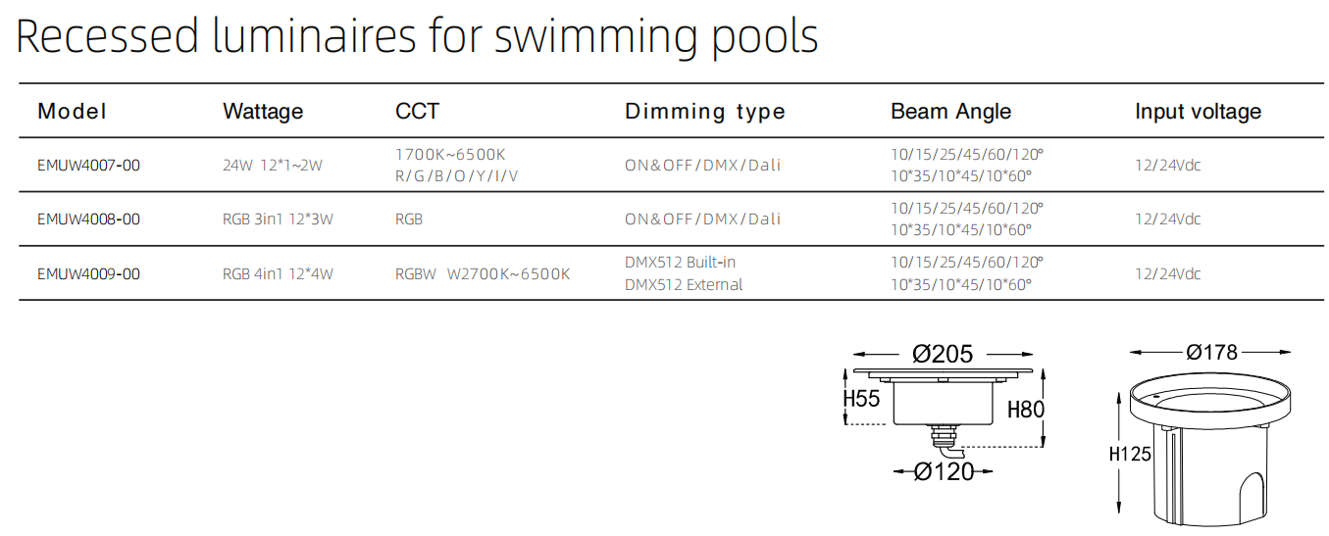Click the Wattage column header
Image resolution: width=1329 pixels, height=536 pixels.
[x=263, y=112]
